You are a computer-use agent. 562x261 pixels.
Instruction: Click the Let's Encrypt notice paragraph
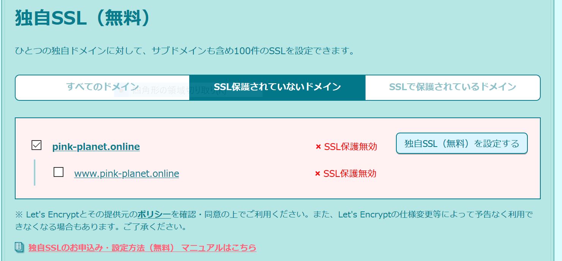[x=274, y=221]
